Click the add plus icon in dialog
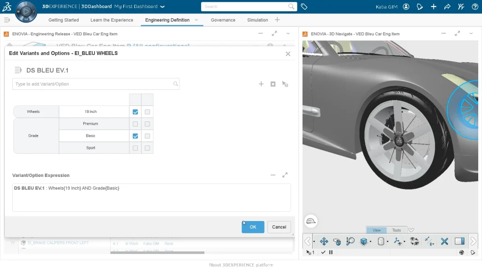Viewport: 482px width, 271px height. tap(261, 84)
